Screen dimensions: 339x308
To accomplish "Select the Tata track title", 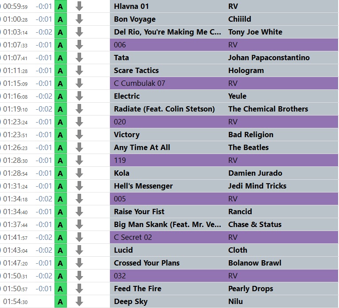I will pos(121,58).
